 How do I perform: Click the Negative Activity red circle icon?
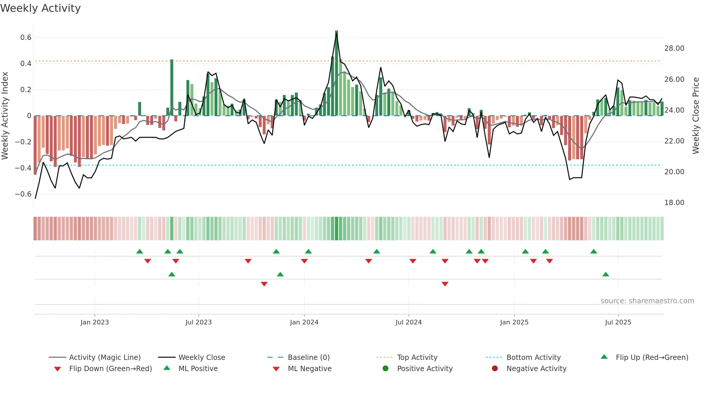495,368
